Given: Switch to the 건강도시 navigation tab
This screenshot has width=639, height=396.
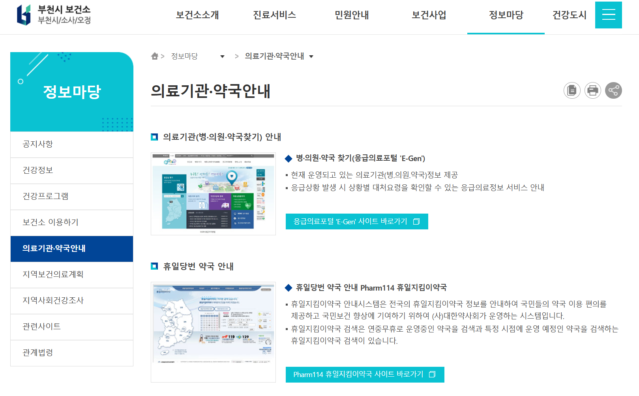Looking at the screenshot, I should (x=569, y=15).
